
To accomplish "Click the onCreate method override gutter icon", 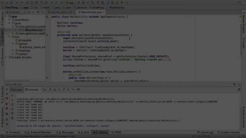I will tap(47, 35).
